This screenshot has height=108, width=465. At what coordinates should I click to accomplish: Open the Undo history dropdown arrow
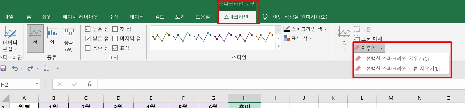(x=22, y=68)
